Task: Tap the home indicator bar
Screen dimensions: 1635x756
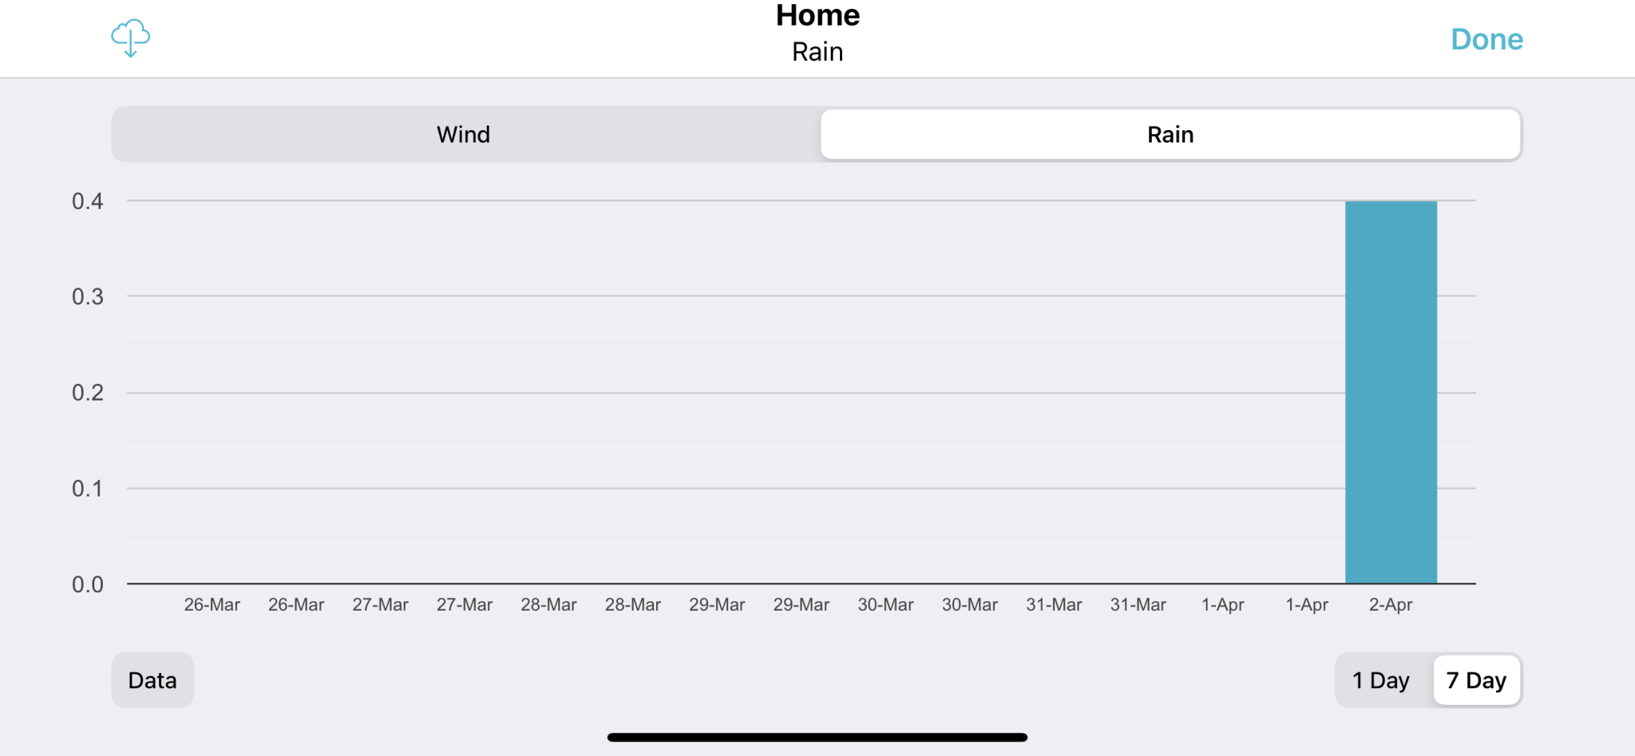Action: pos(817,738)
